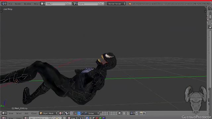The image size is (212, 119).
Task: Open the Render menu
Action: 18,4
